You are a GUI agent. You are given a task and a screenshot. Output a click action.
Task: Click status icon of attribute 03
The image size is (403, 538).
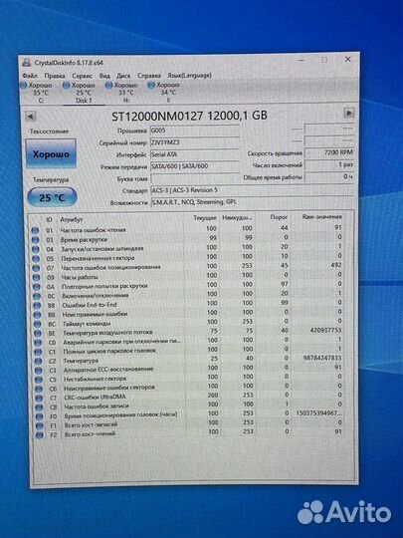click(35, 240)
